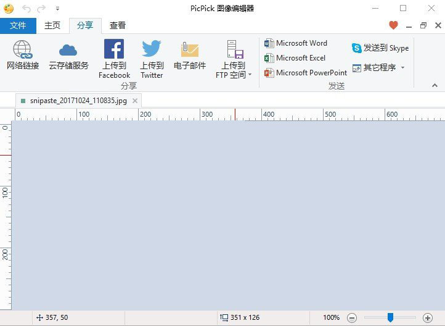
Task: Close the inner document with the X
Action: coord(438,25)
